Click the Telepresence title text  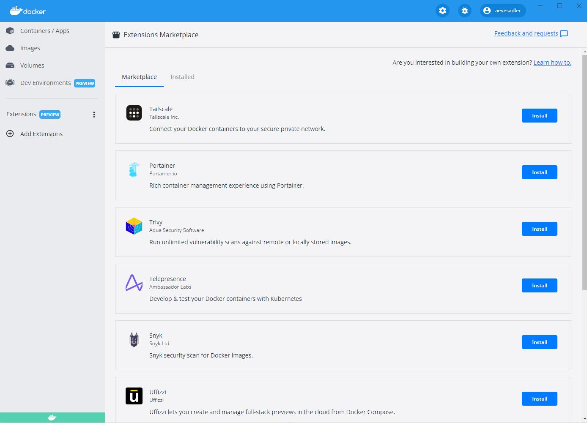click(167, 279)
